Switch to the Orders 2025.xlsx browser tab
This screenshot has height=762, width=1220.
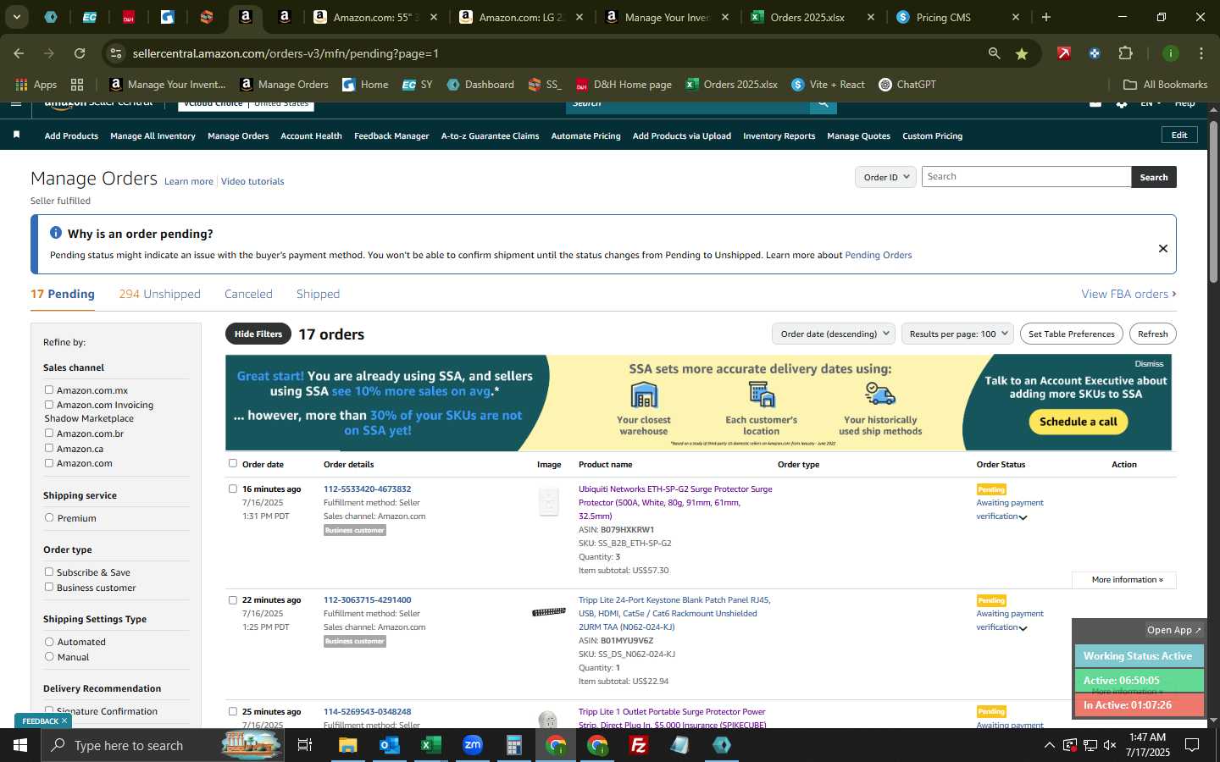coord(812,17)
